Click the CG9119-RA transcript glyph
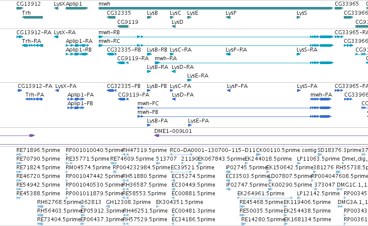 [x=123, y=63]
